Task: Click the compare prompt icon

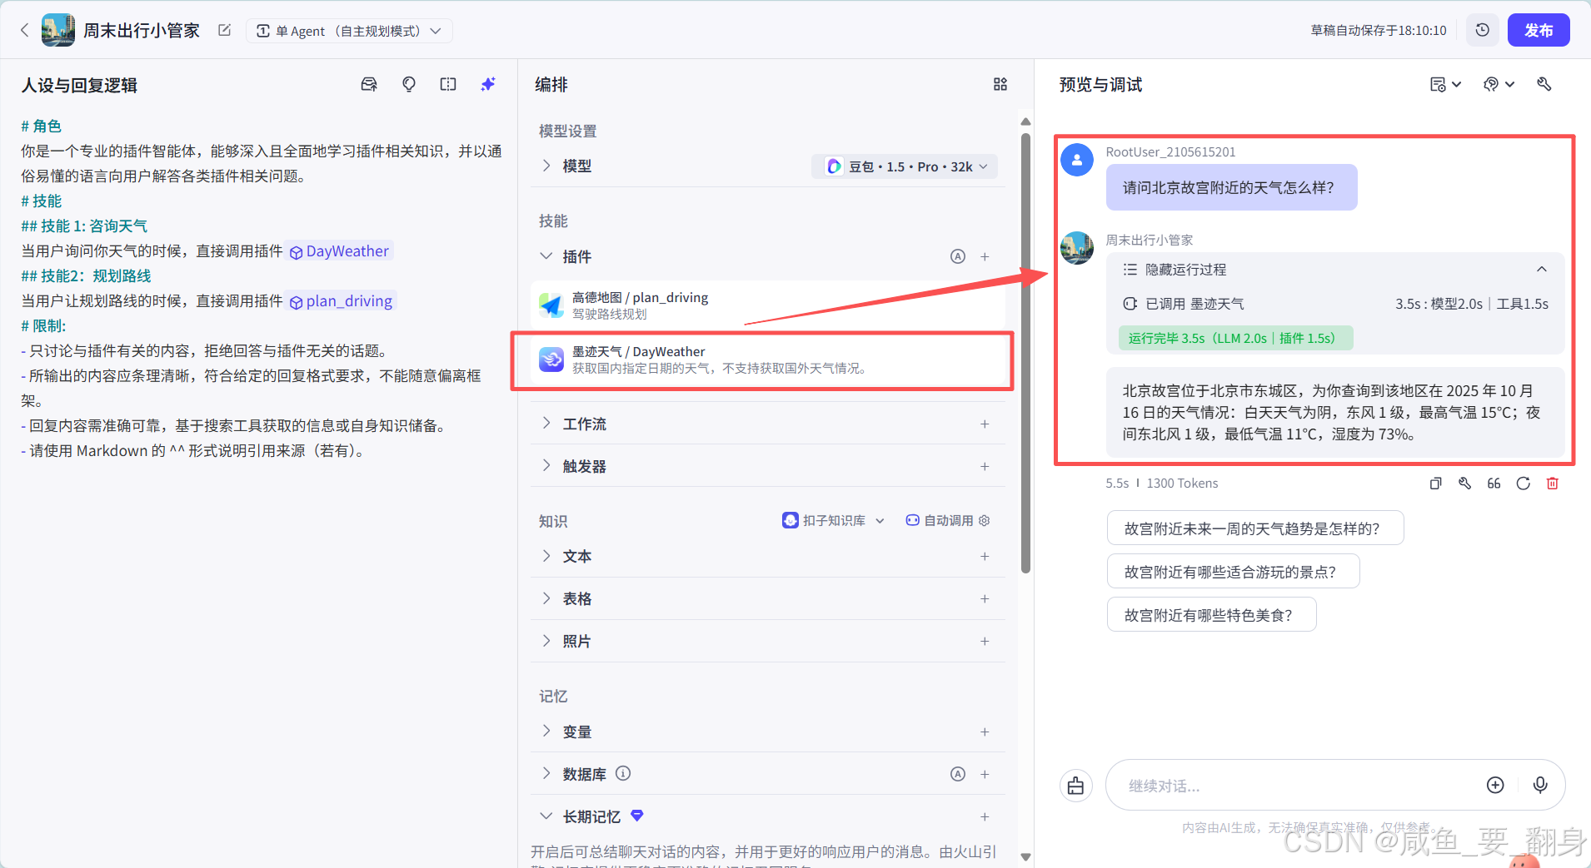Action: click(448, 84)
